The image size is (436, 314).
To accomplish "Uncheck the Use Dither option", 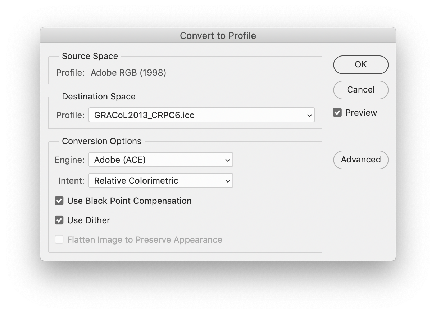I will click(x=59, y=220).
